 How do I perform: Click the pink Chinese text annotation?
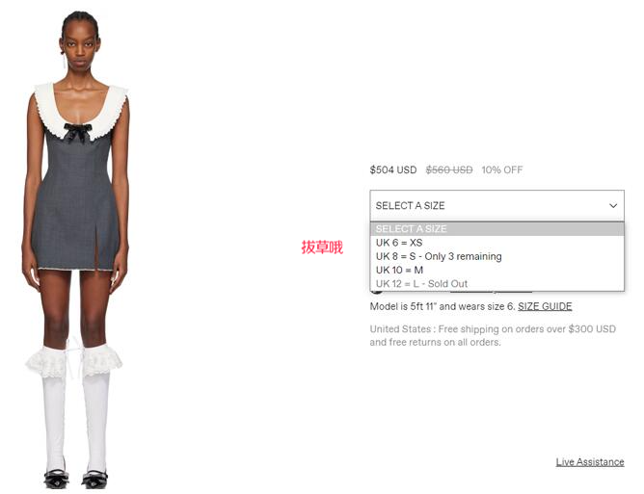click(322, 247)
